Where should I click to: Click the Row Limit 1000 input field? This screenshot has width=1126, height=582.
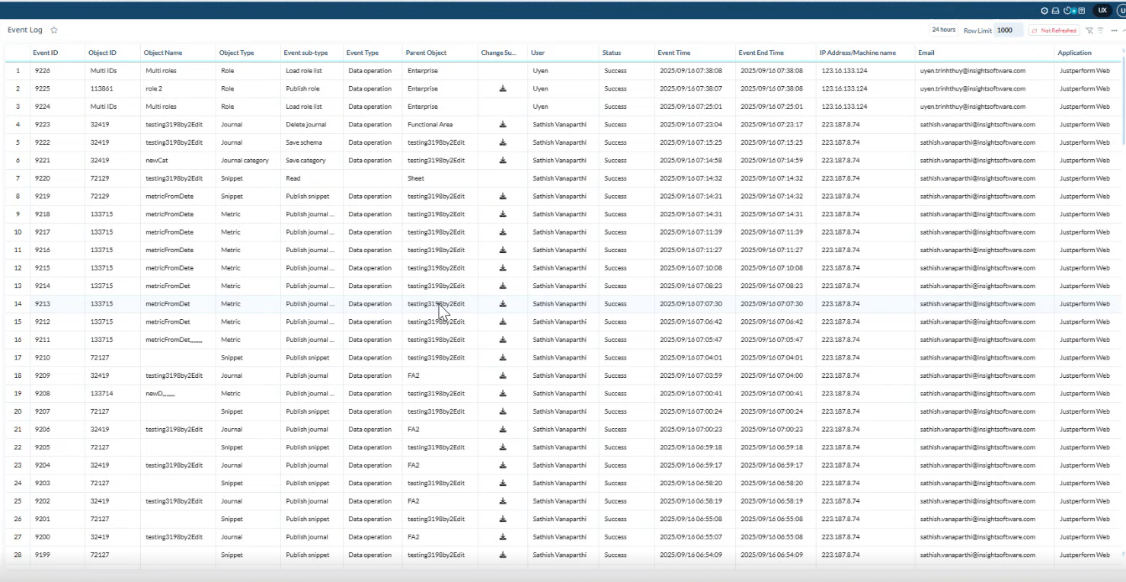(x=1005, y=30)
